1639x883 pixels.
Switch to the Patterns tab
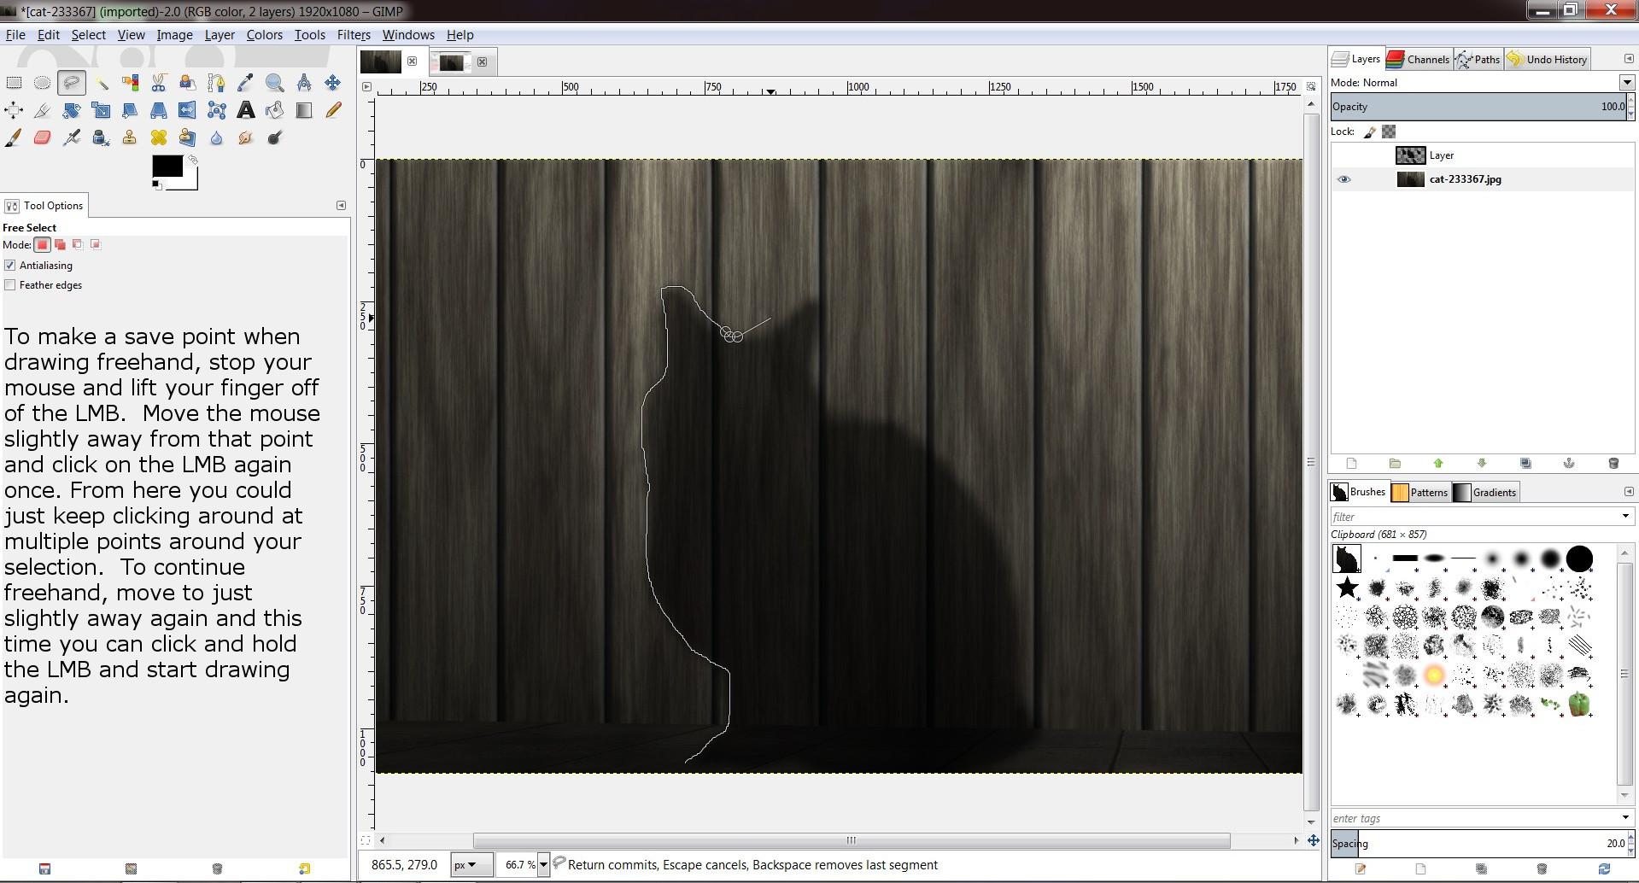coord(1419,492)
